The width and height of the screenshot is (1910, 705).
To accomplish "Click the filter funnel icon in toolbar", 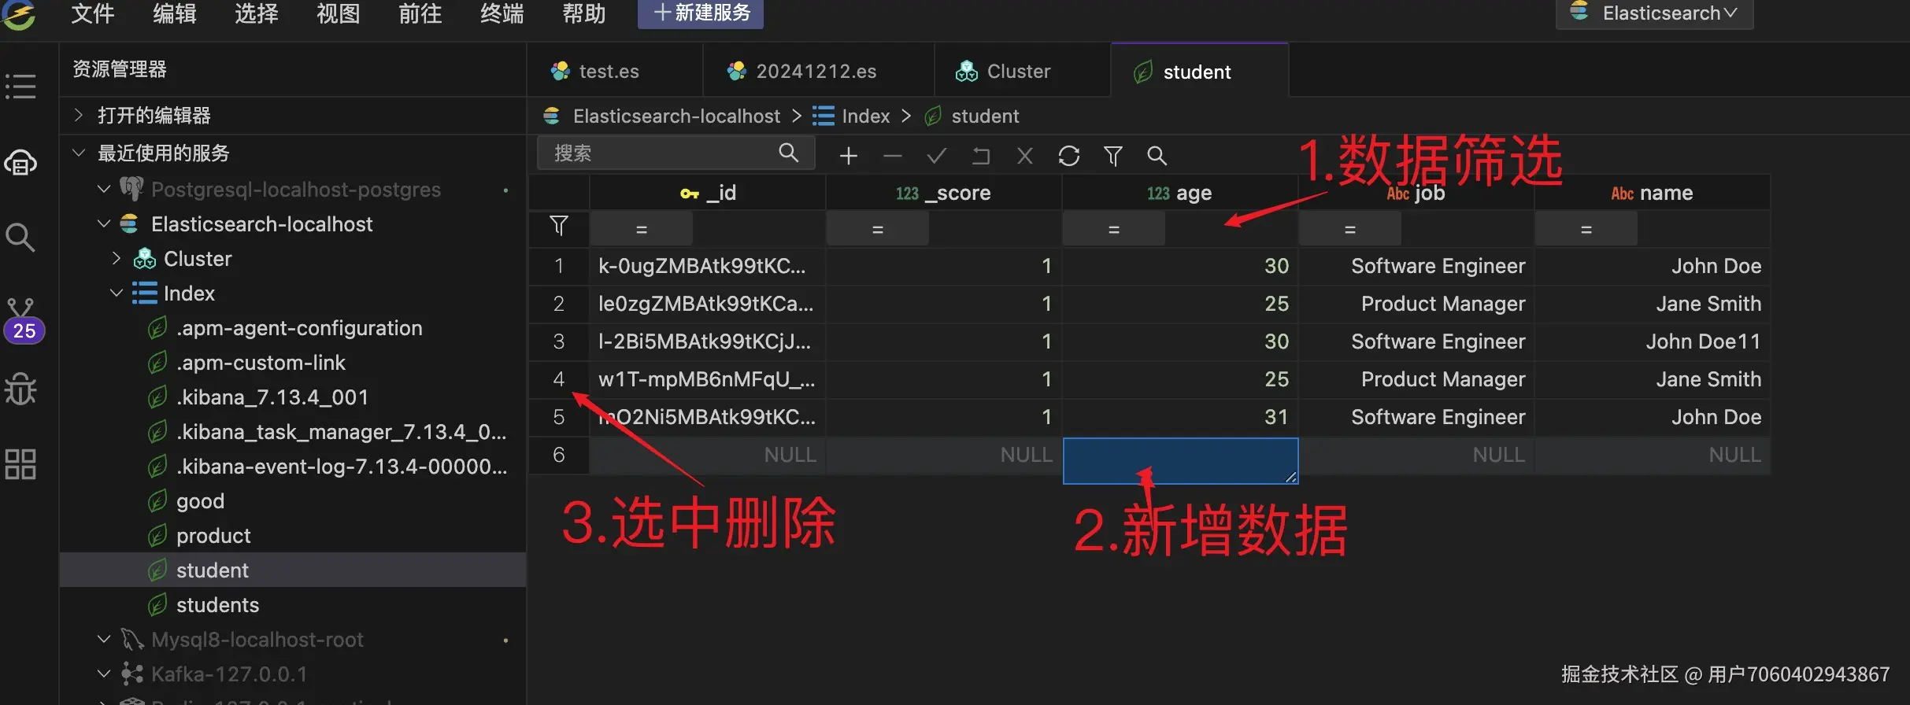I will pos(1112,156).
